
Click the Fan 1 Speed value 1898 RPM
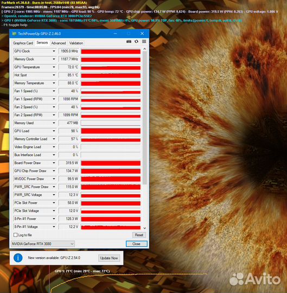[71, 99]
